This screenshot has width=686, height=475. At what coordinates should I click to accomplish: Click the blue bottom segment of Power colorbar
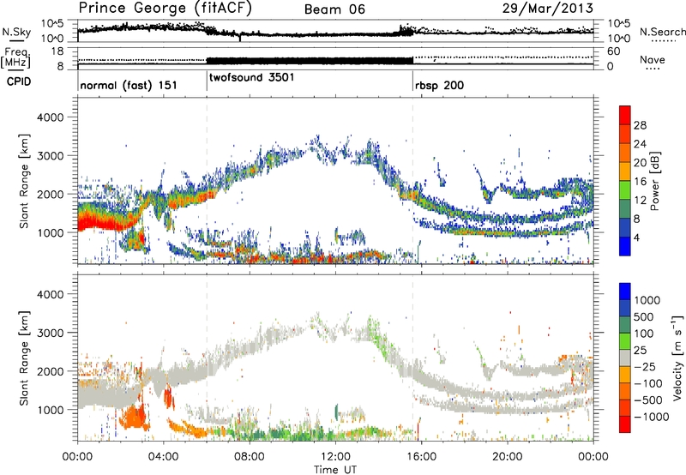tap(625, 246)
